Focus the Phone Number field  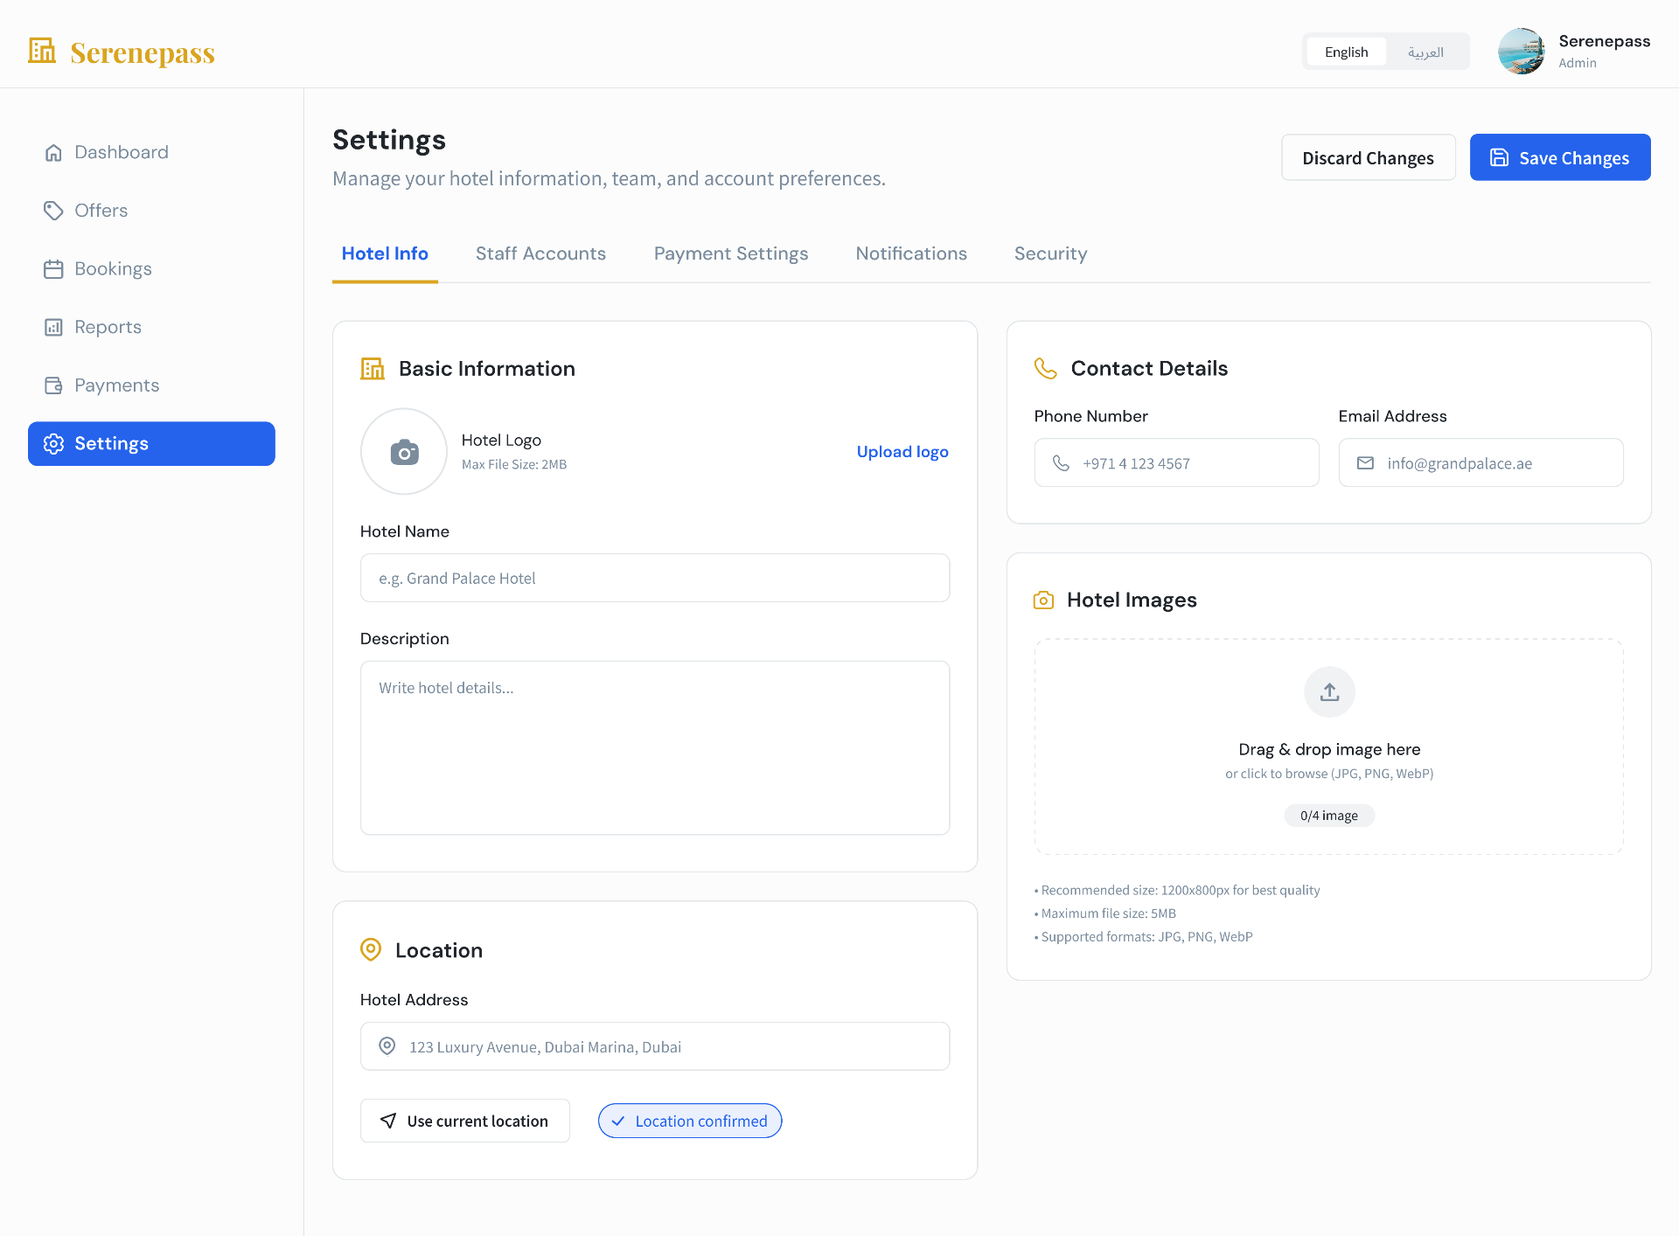1176,462
